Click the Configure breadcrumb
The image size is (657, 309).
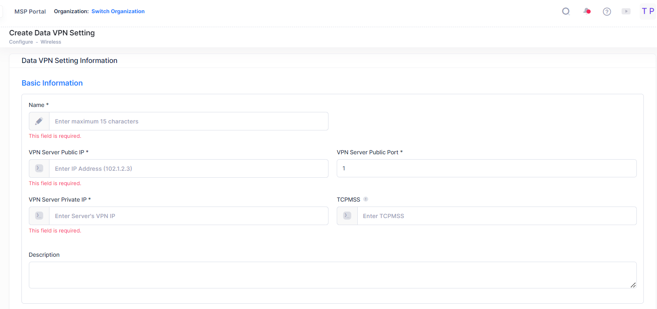(21, 42)
